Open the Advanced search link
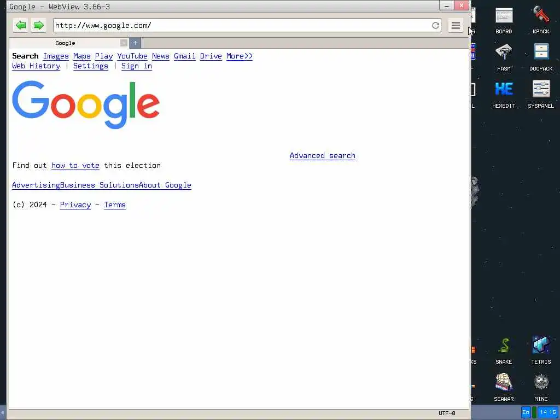The width and height of the screenshot is (560, 420). point(323,156)
